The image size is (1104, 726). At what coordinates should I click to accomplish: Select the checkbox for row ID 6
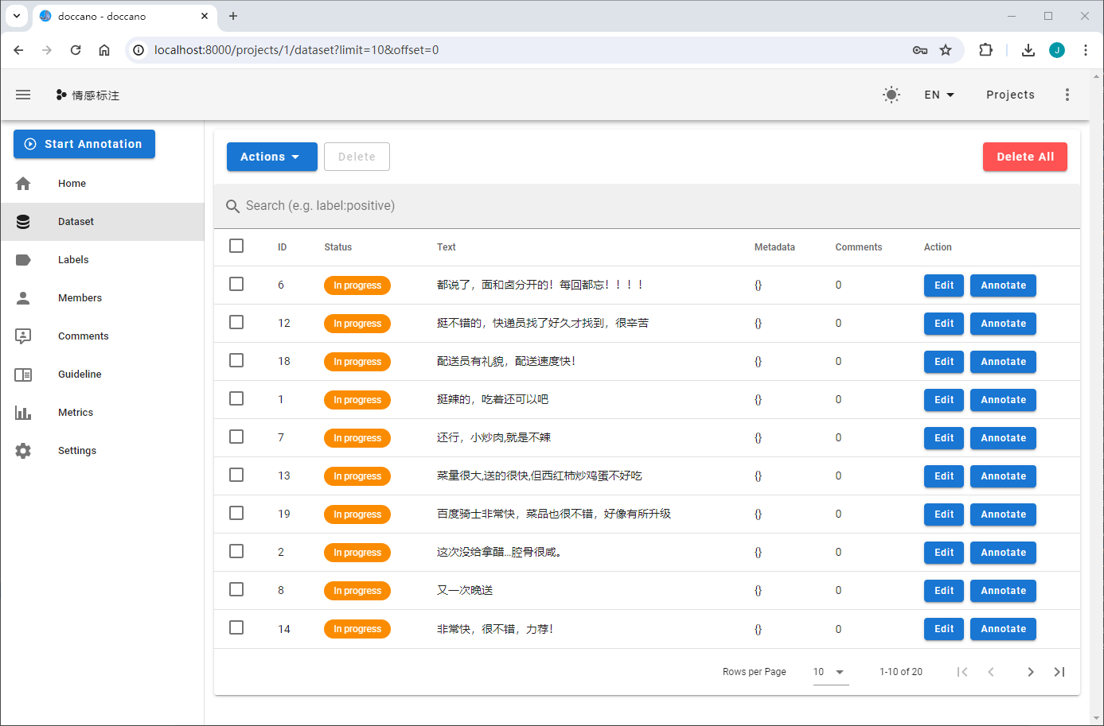tap(236, 284)
